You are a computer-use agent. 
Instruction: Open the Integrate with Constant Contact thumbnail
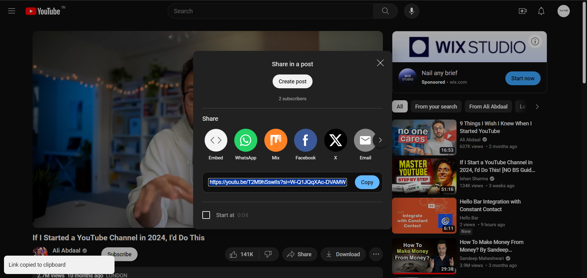pos(424,215)
